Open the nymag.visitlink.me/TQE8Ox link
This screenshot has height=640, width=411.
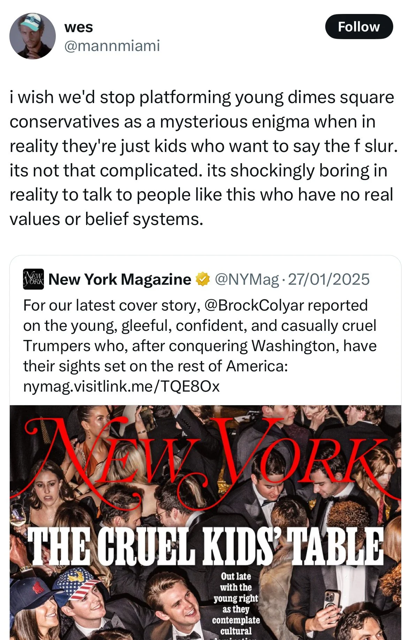pos(121,386)
